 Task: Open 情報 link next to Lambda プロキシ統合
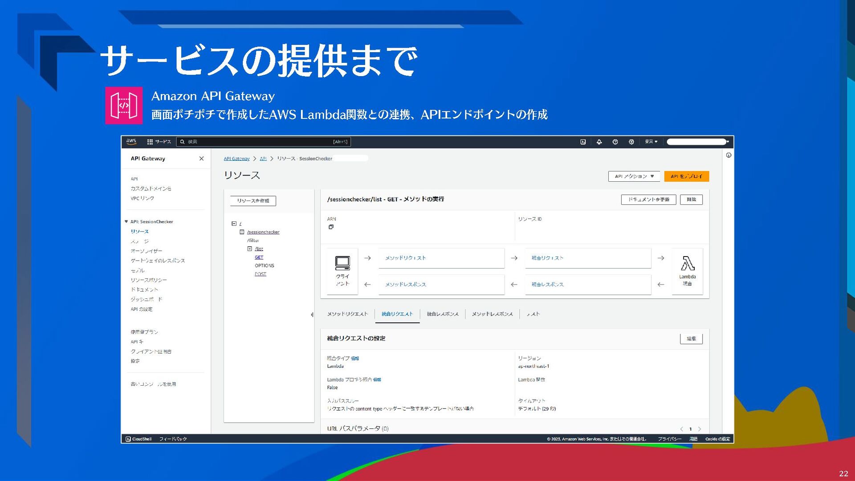point(377,380)
